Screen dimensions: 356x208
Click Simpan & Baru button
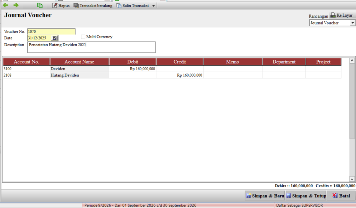(265, 196)
